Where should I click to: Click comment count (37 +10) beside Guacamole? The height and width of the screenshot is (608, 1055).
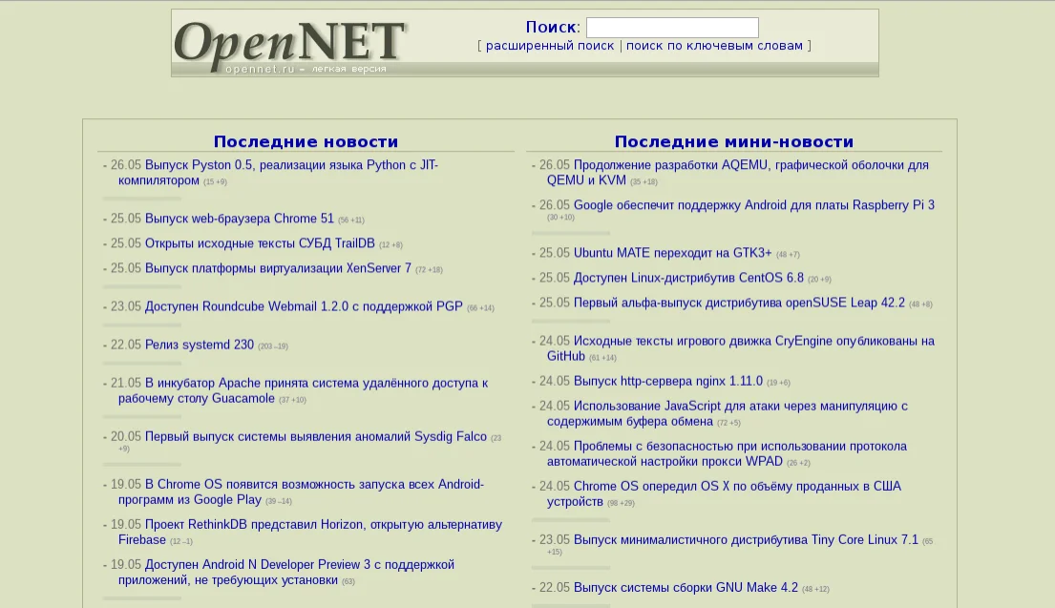293,400
